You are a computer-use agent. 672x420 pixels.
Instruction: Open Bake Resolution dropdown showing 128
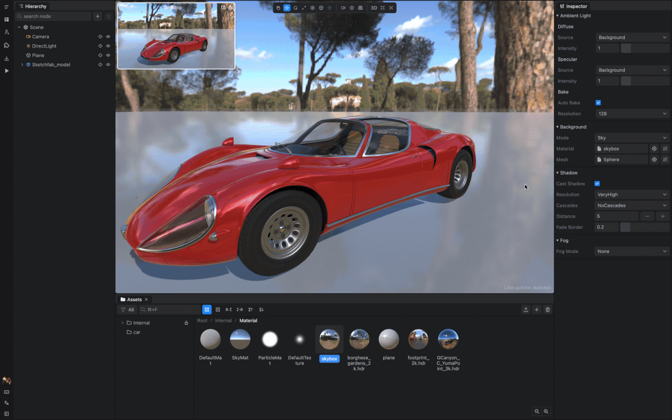coord(633,114)
